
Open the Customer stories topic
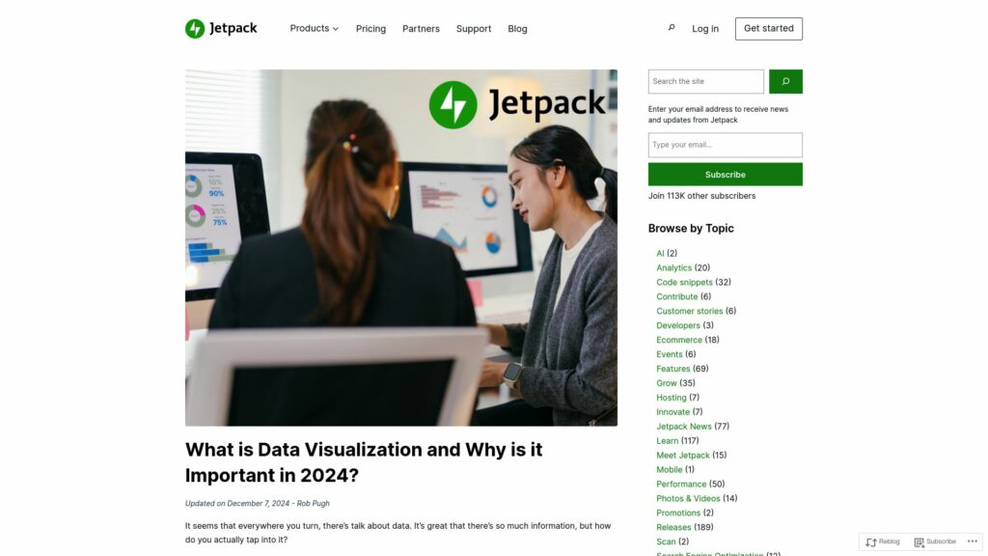click(689, 312)
